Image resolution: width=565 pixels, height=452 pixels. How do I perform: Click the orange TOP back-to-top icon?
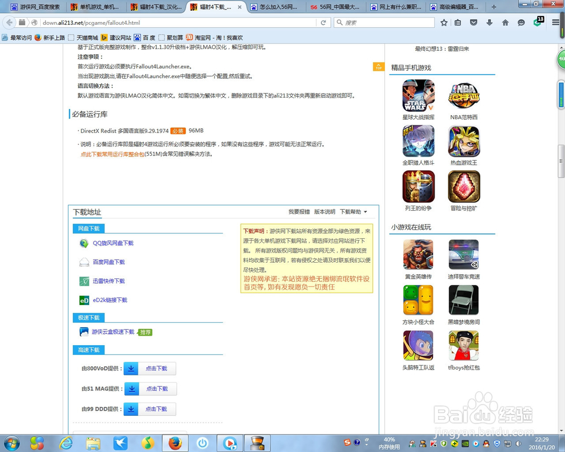click(x=379, y=67)
